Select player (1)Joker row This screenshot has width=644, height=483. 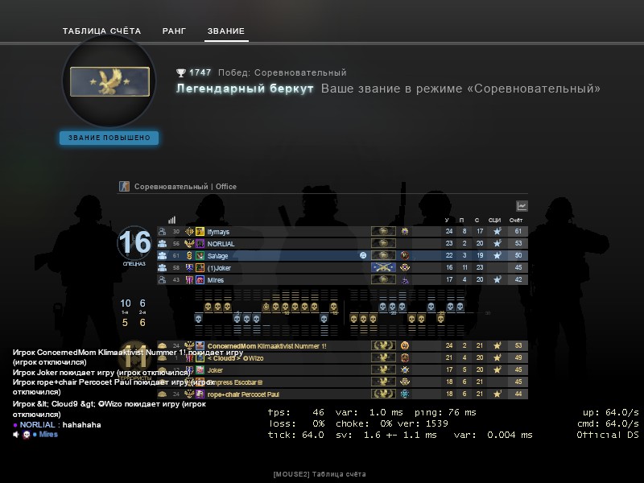click(342, 268)
